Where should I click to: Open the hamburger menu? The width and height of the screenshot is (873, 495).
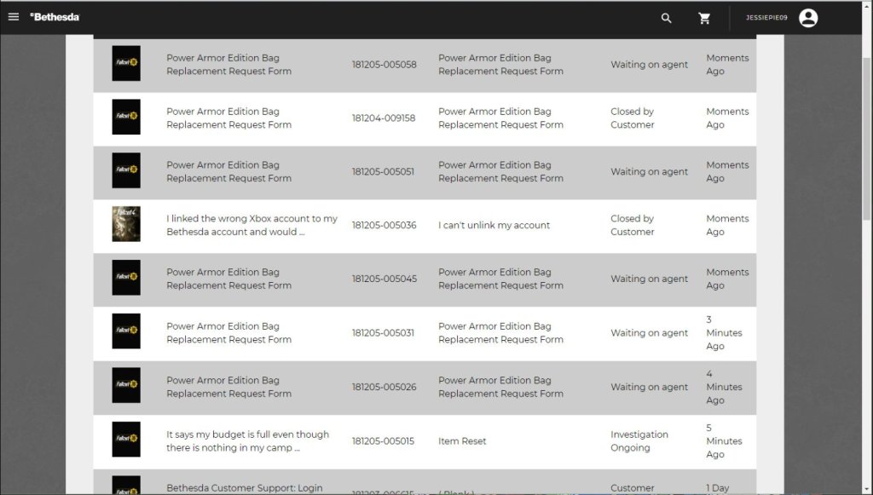pyautogui.click(x=14, y=17)
